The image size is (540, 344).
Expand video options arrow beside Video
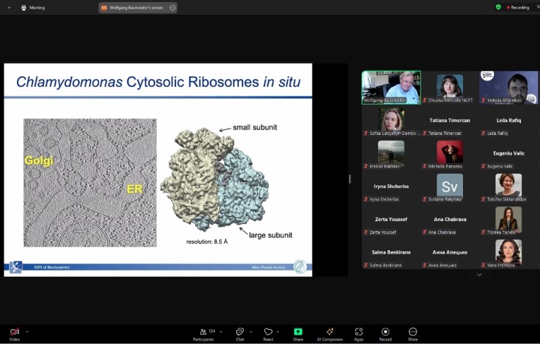click(27, 331)
